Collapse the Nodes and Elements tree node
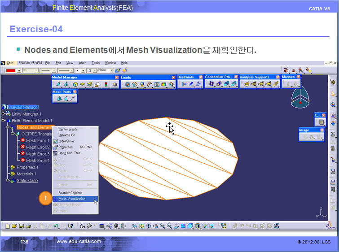 (9, 127)
